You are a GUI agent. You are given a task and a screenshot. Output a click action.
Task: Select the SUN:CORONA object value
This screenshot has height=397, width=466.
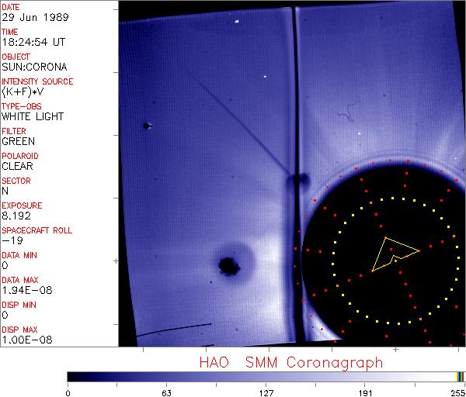click(33, 67)
